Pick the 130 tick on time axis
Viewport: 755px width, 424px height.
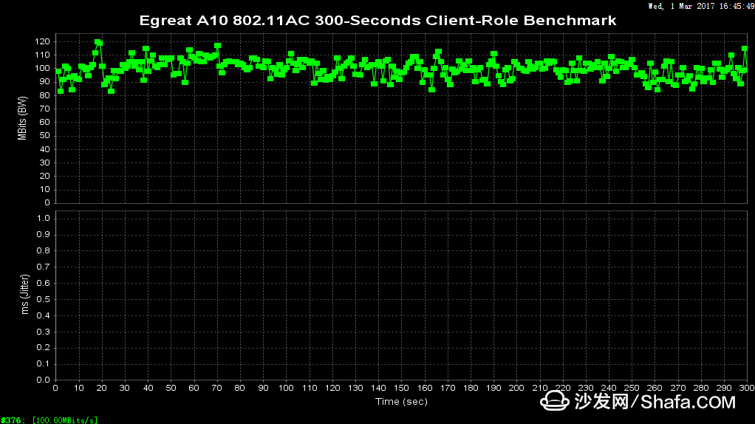pyautogui.click(x=355, y=388)
